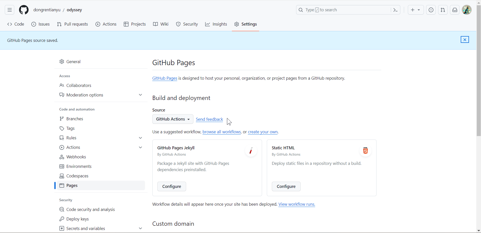Click the branch icon beside Branches

[62, 119]
